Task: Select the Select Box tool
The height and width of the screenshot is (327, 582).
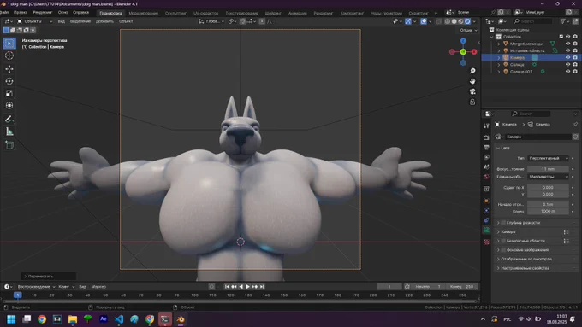Action: pos(9,44)
